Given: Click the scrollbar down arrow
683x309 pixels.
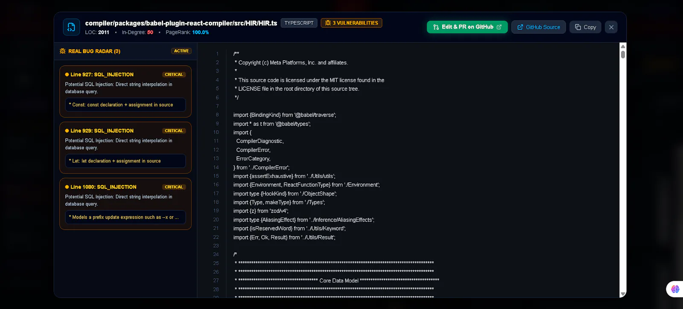Looking at the screenshot, I should [x=623, y=294].
